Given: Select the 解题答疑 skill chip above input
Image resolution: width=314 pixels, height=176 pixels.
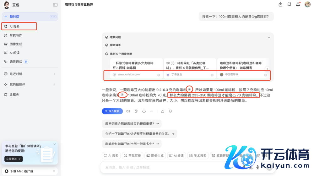Looking at the screenshot, I should pyautogui.click(x=220, y=156).
